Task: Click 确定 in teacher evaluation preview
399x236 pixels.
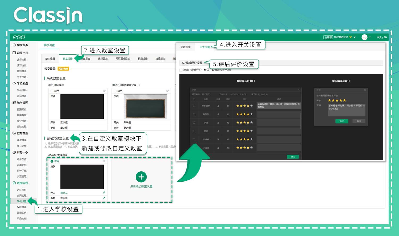Action: point(293,157)
